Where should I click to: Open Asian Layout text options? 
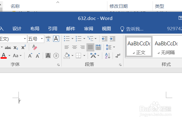coord(95,56)
